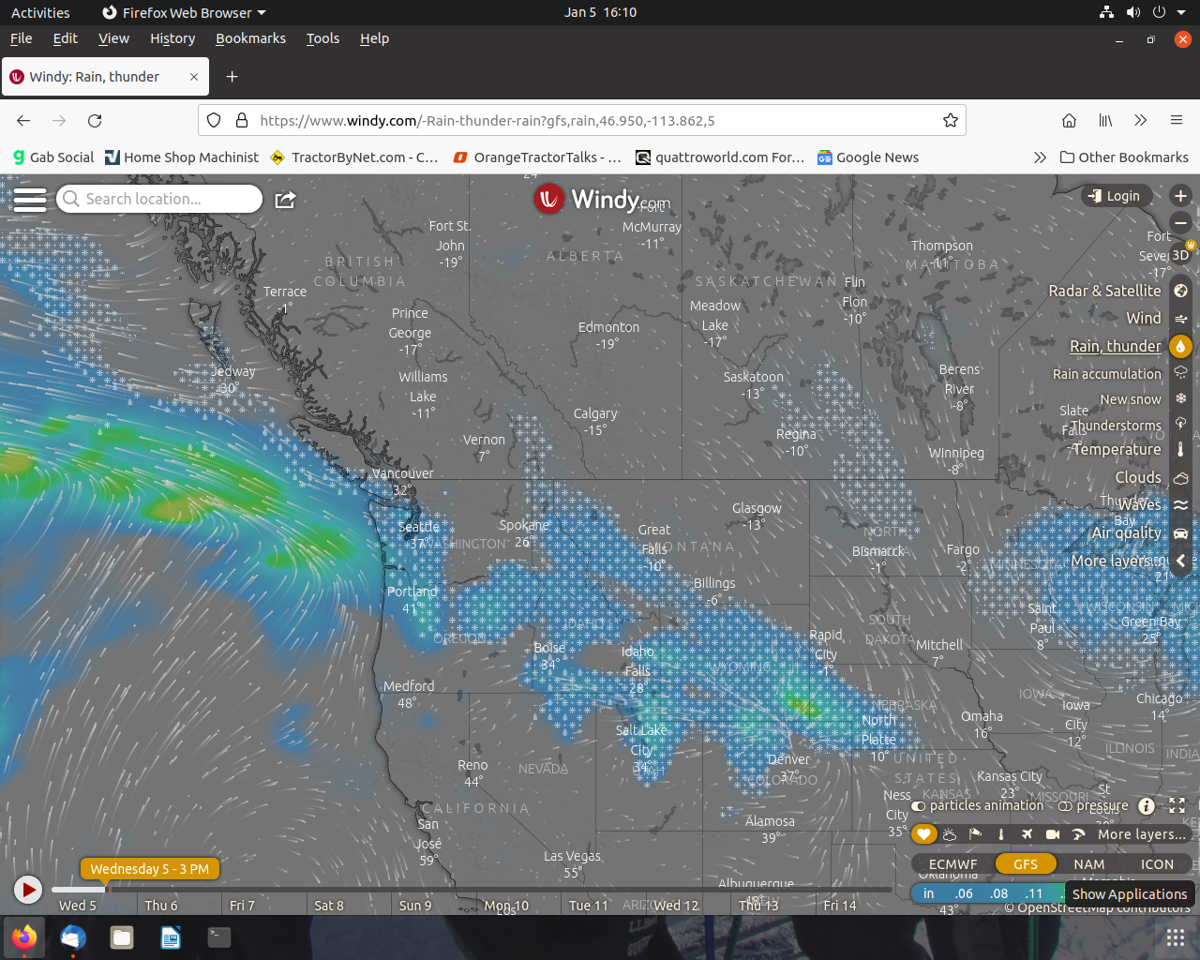The width and height of the screenshot is (1200, 960).
Task: Switch to the New snow layer icon
Action: tap(1180, 398)
